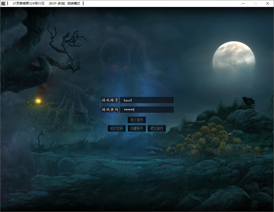Click the pile of golden skulls

[x=211, y=141]
